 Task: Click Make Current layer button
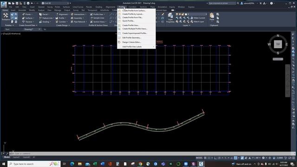coord(198,18)
